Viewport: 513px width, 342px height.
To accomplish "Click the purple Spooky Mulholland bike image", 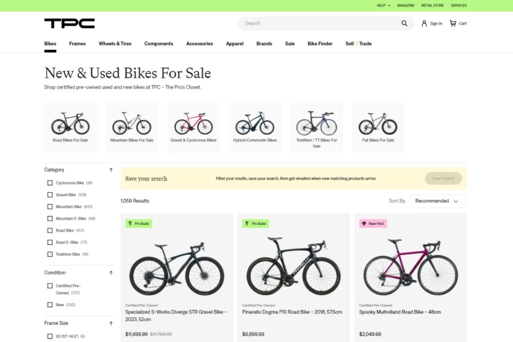I will click(x=411, y=267).
